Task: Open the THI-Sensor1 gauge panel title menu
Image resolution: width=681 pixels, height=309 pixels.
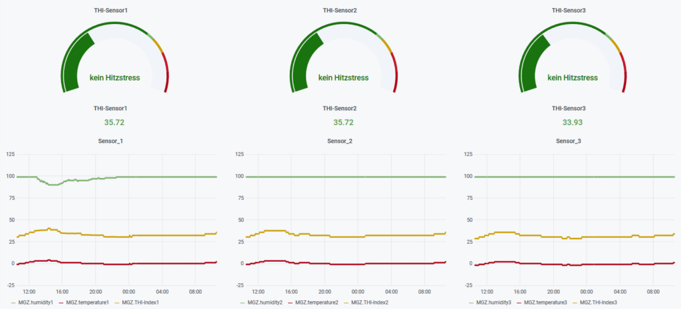Action: point(114,11)
